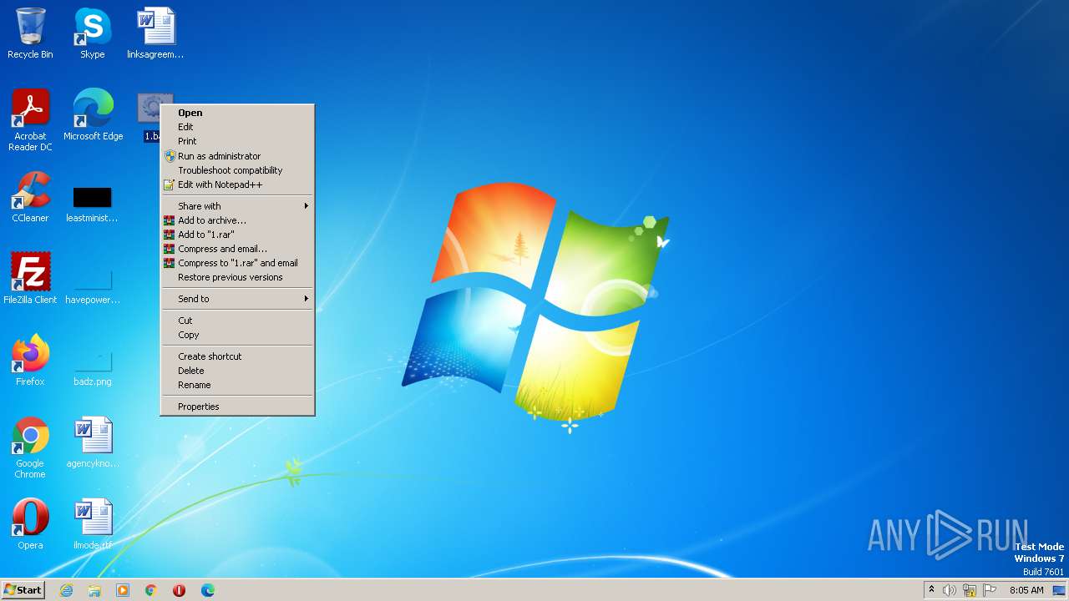Open the Recycle Bin desktop icon
This screenshot has width=1069, height=601.
(30, 33)
